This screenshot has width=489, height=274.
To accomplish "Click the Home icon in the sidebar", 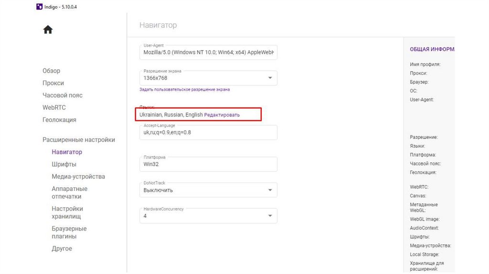I will tap(48, 30).
